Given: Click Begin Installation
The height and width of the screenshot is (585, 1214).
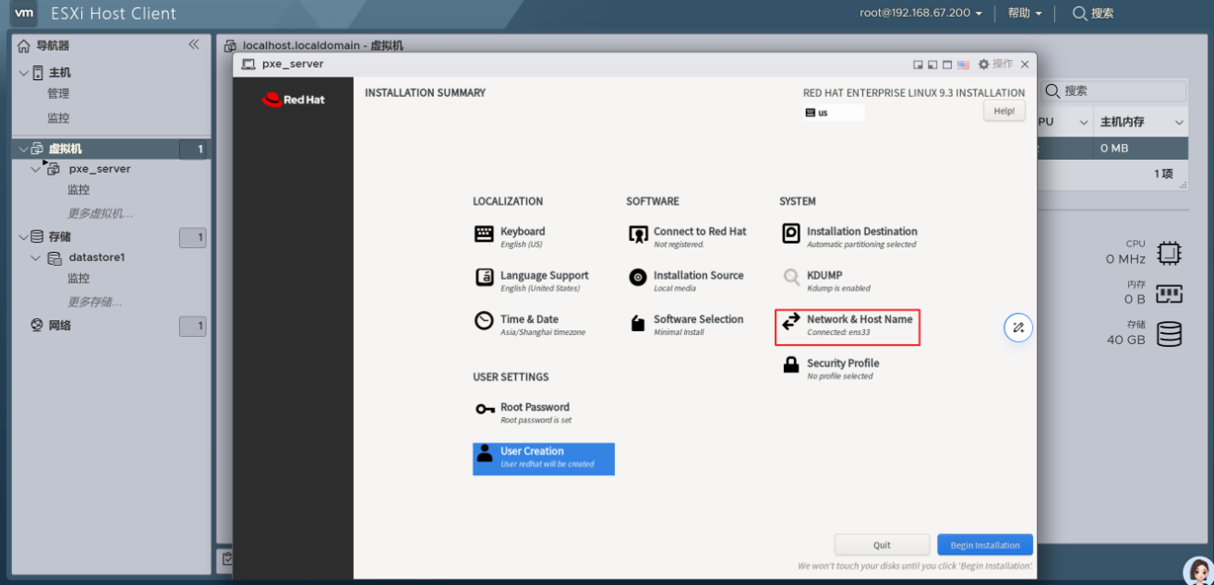Looking at the screenshot, I should pos(985,544).
